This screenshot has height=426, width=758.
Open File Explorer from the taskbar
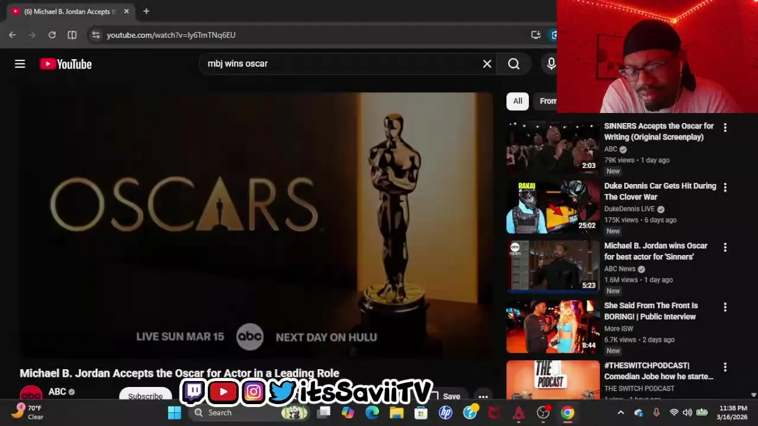[x=396, y=412]
